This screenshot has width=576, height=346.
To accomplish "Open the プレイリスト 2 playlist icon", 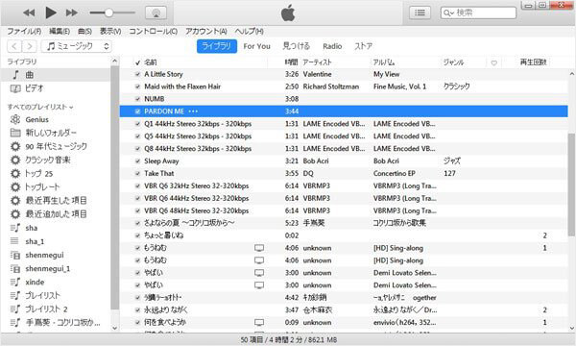I will pos(15,309).
